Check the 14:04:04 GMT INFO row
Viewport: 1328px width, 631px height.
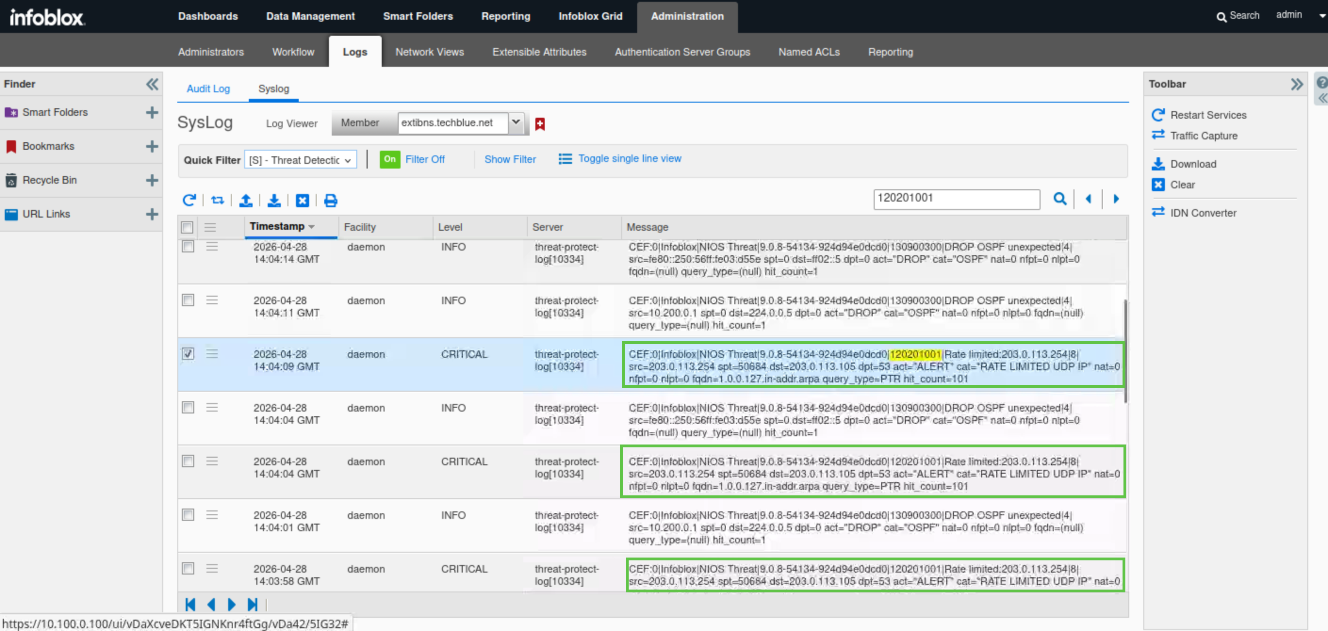(x=188, y=407)
